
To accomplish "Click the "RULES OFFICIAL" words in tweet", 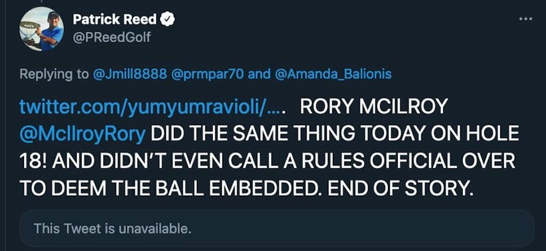I will (373, 160).
